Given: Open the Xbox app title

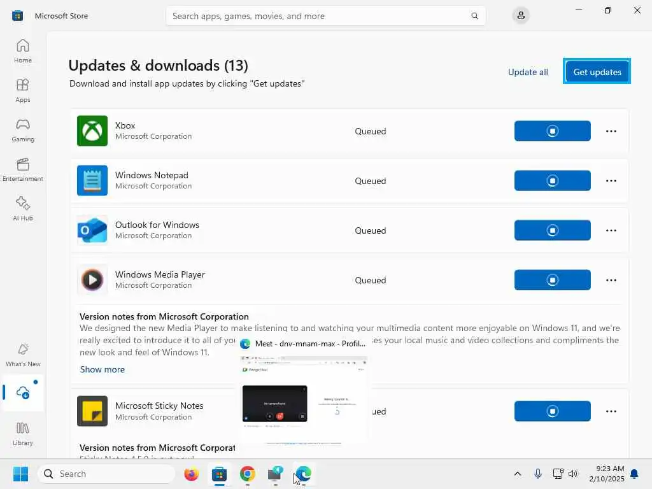Looking at the screenshot, I should pos(125,125).
